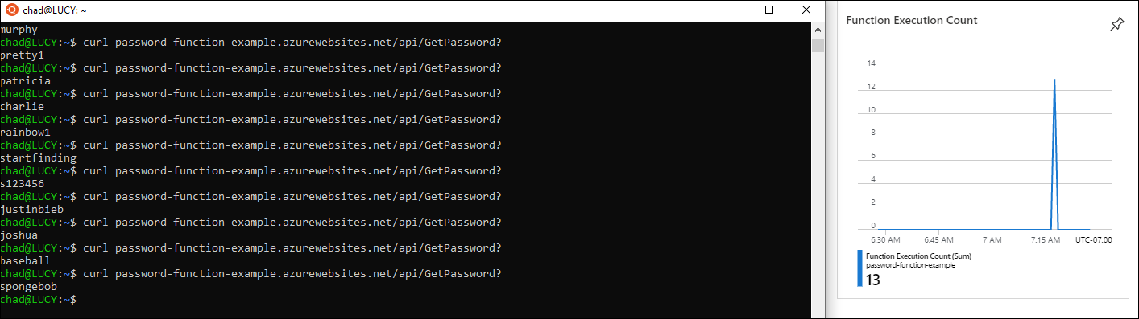
Task: Click the password-function-example legend text
Action: pos(910,265)
